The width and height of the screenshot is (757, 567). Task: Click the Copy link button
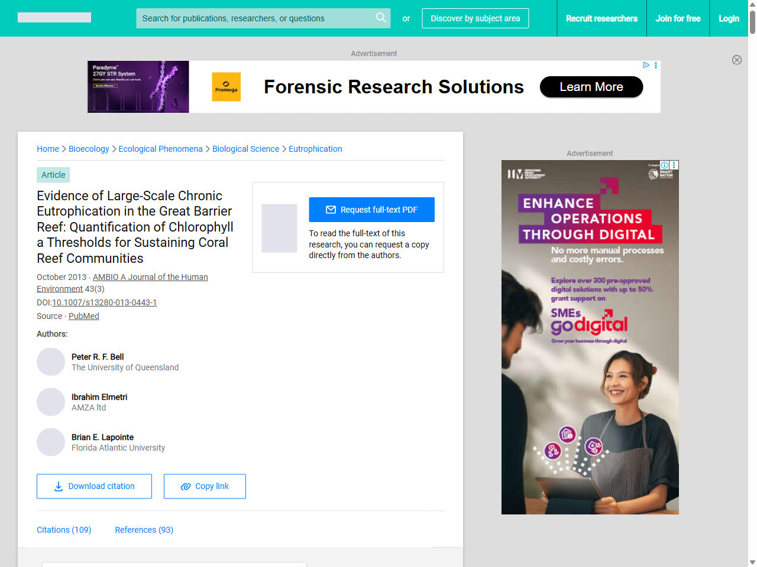point(205,486)
